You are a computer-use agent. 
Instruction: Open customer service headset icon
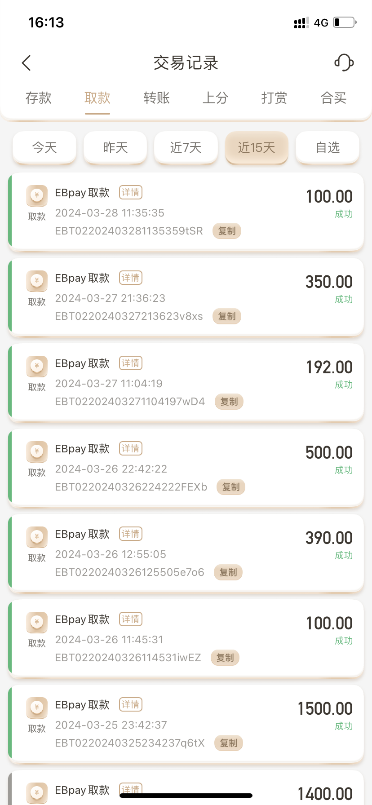[344, 62]
